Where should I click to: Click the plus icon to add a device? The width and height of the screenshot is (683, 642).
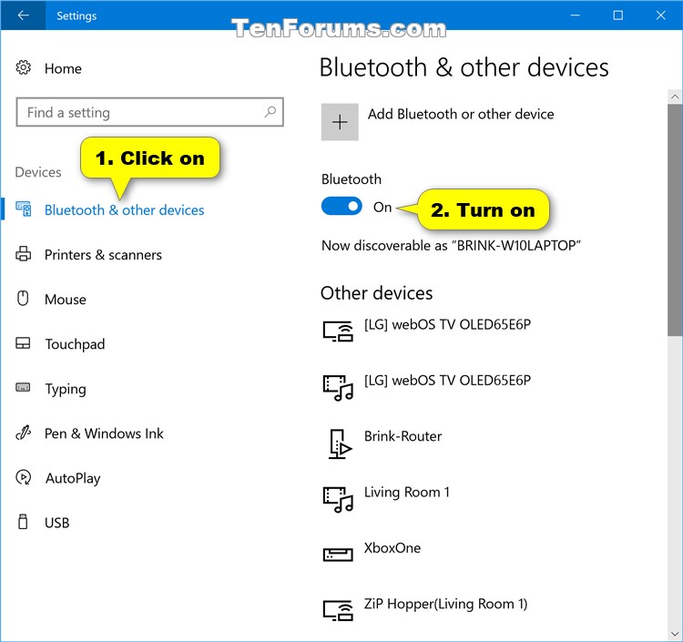pyautogui.click(x=340, y=122)
